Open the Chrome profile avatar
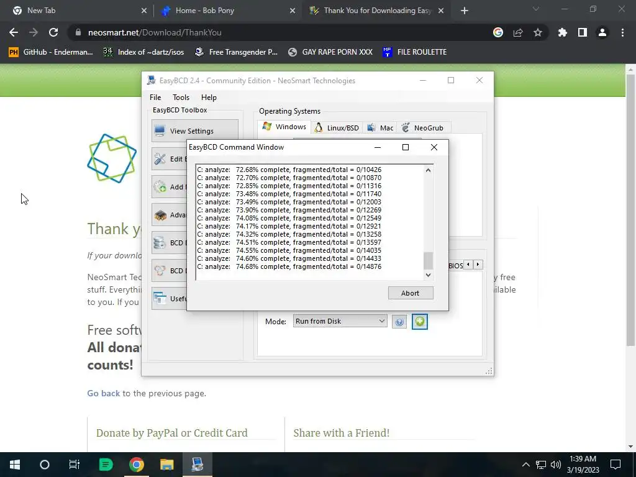This screenshot has height=477, width=636. coord(602,32)
